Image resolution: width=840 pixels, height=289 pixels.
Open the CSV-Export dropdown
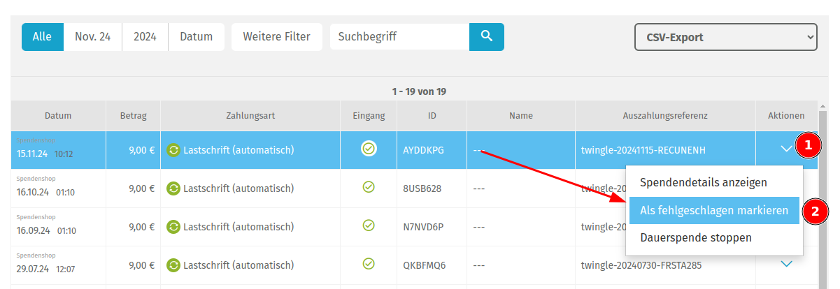726,37
